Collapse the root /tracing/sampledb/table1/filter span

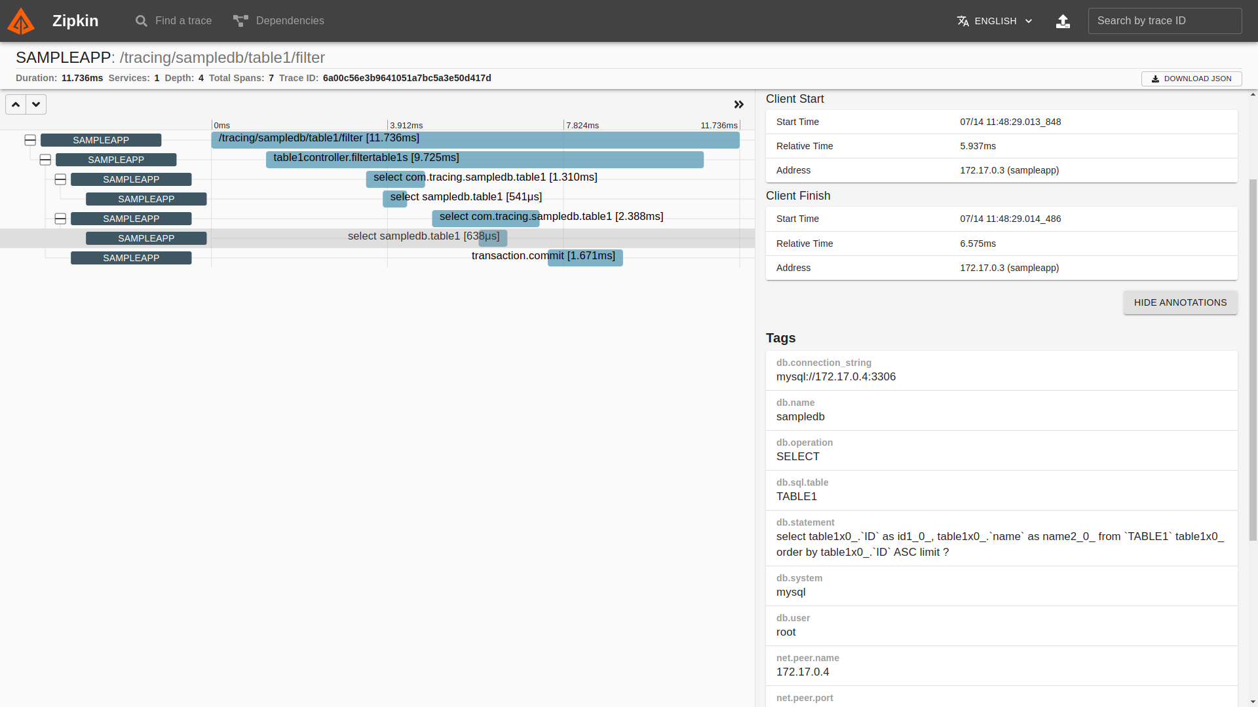pos(30,140)
